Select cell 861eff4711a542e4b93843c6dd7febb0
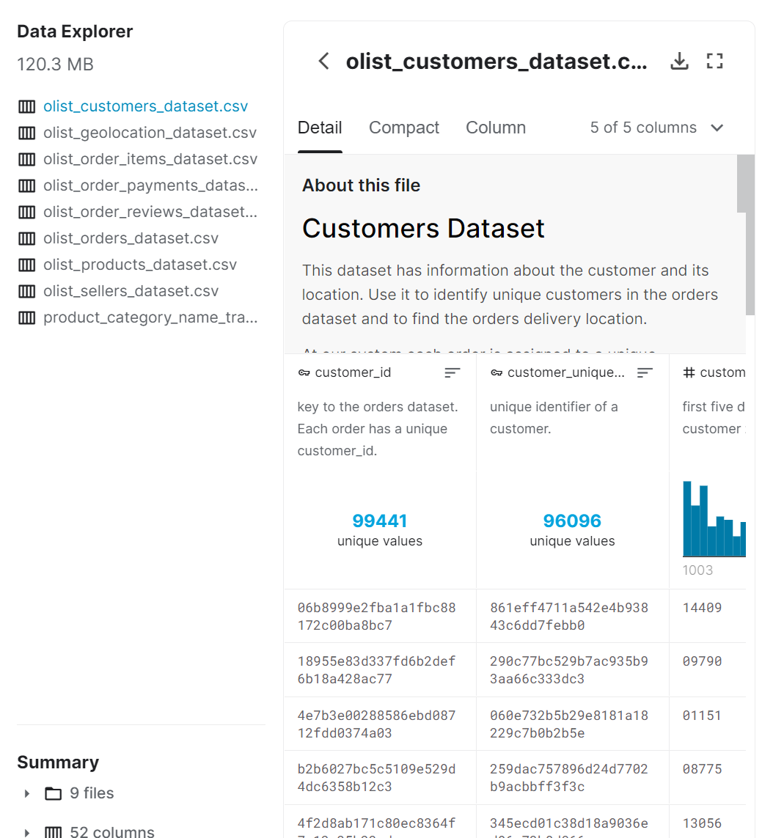784x838 pixels. [x=569, y=616]
